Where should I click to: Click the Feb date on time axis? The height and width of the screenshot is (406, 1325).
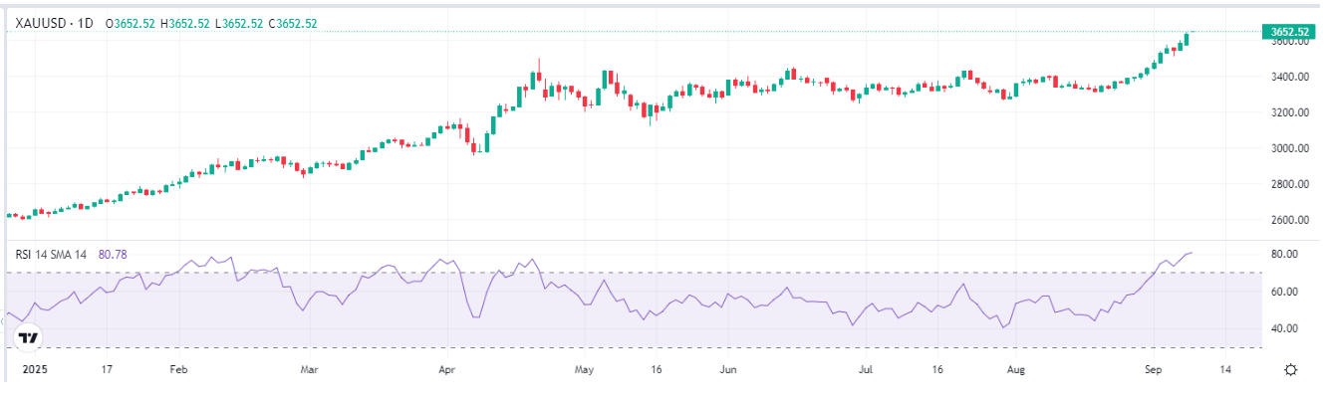(179, 369)
